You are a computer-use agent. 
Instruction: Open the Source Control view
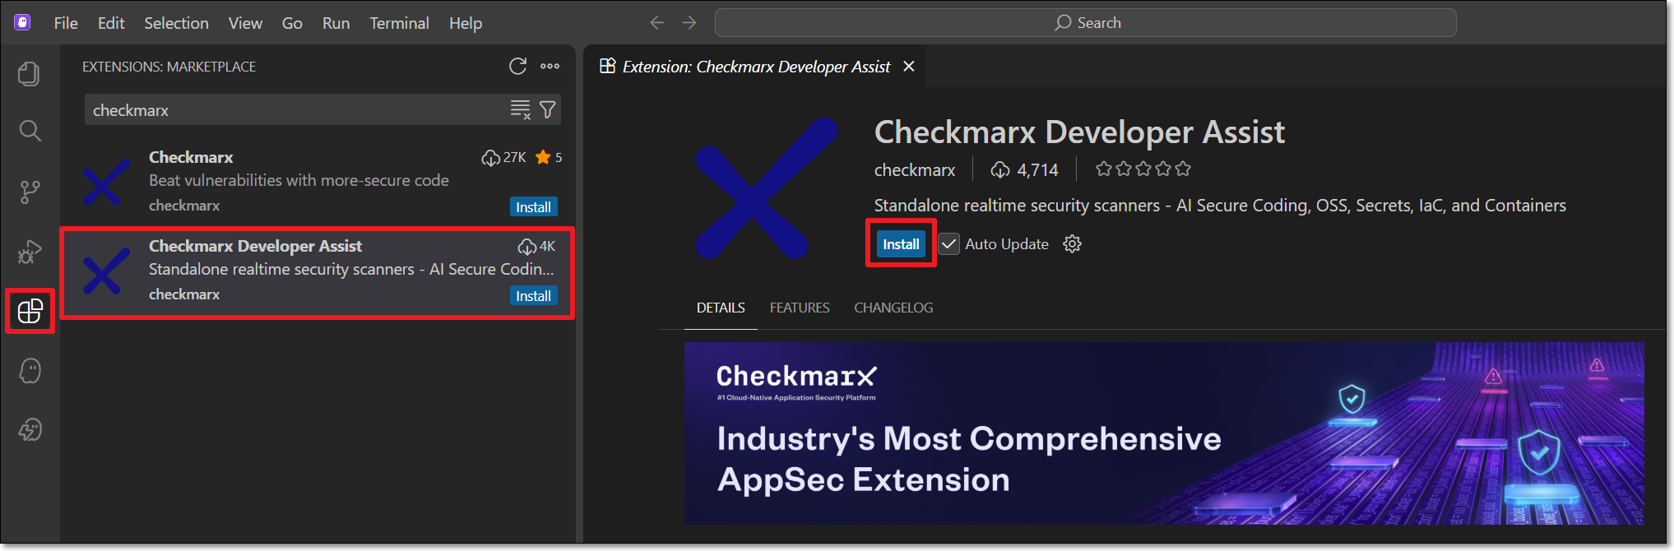[x=30, y=192]
